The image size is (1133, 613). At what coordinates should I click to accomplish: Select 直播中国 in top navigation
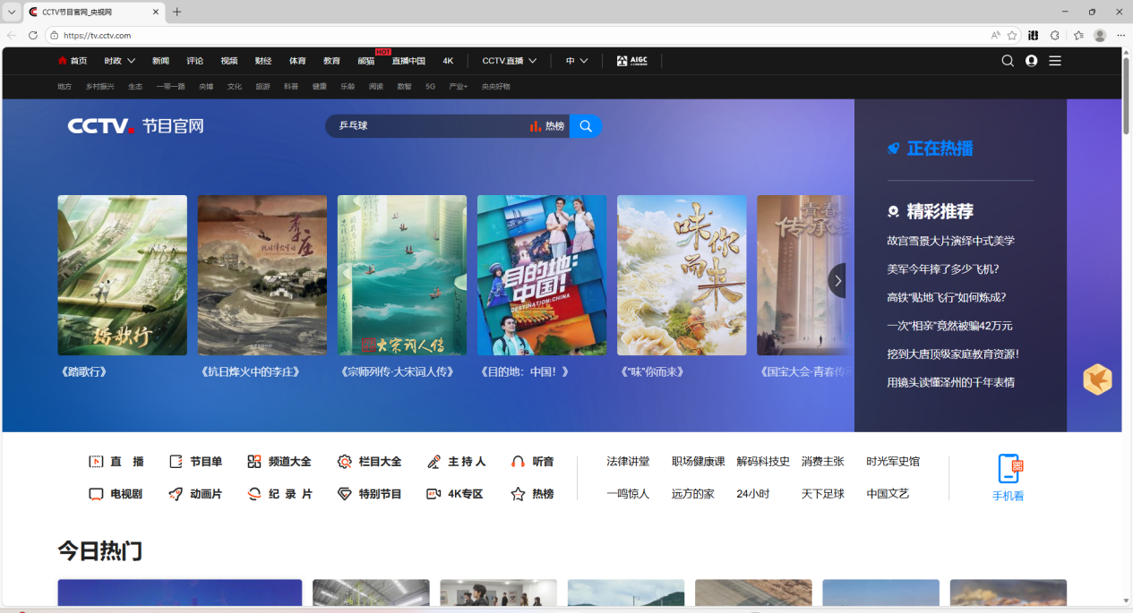408,61
